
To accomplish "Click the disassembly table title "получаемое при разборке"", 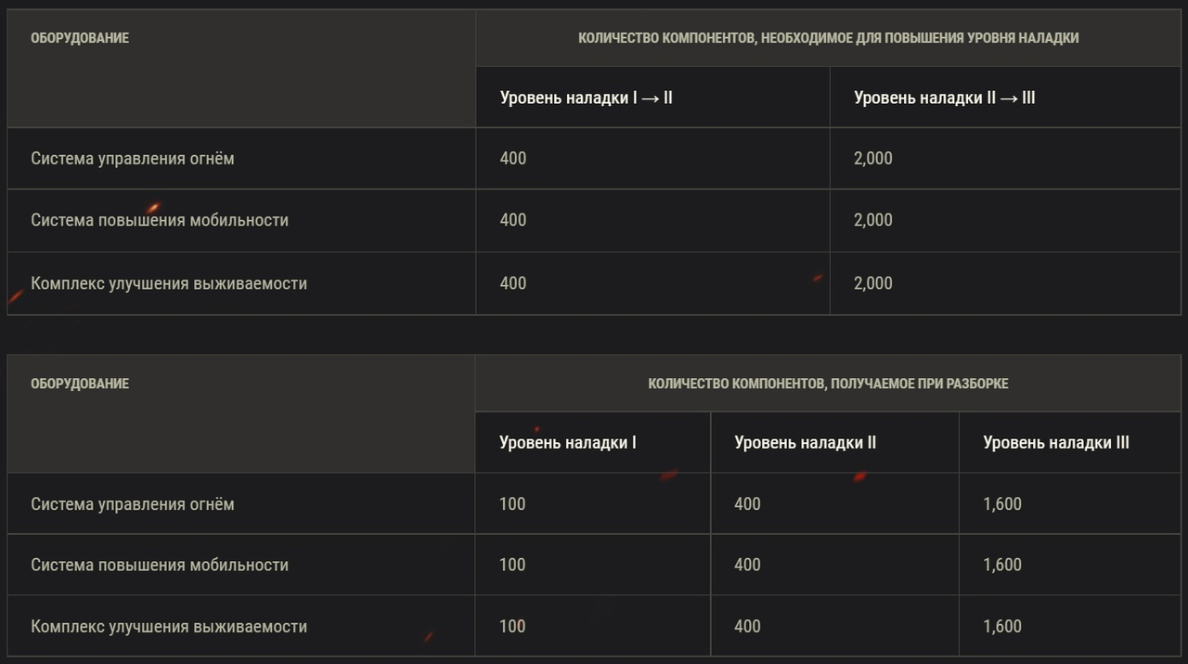I will click(828, 384).
